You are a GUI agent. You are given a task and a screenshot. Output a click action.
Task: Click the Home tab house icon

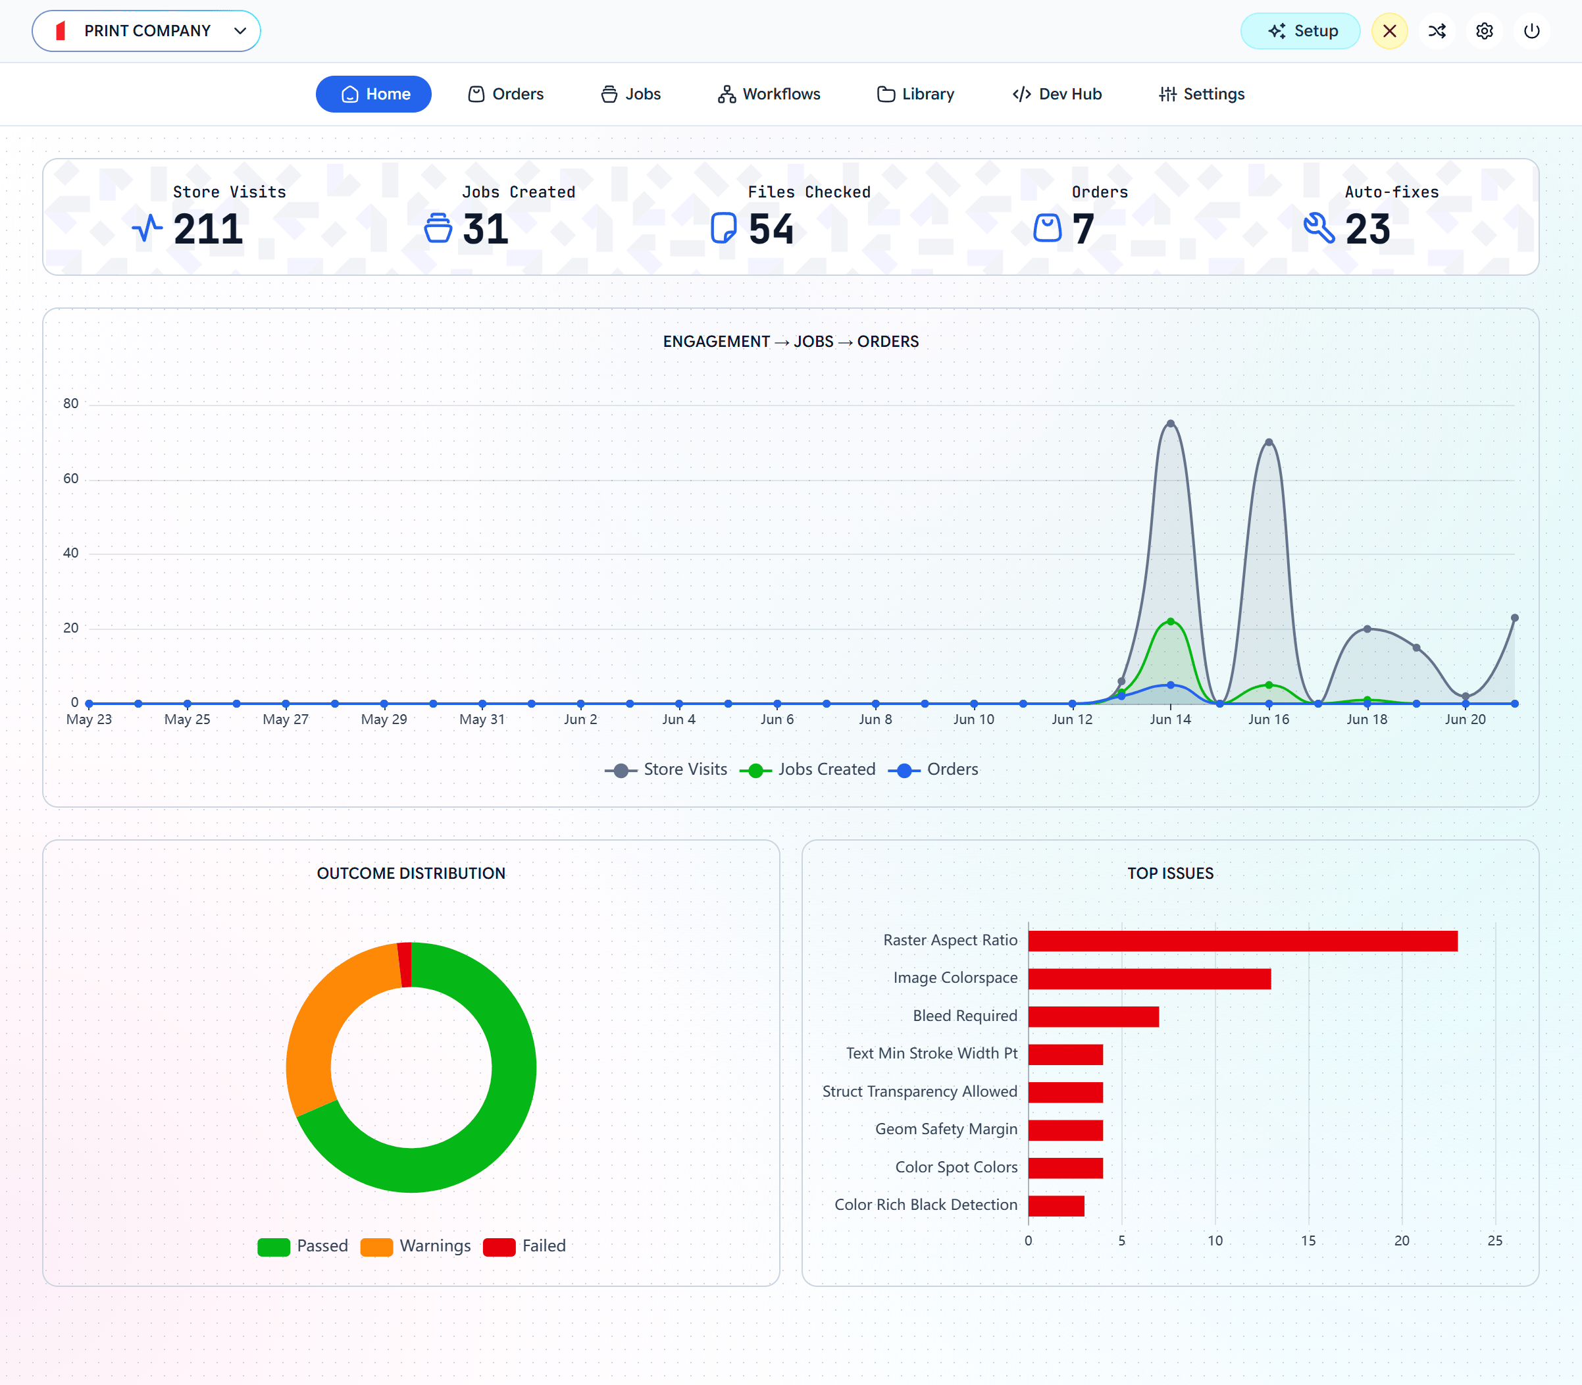350,94
